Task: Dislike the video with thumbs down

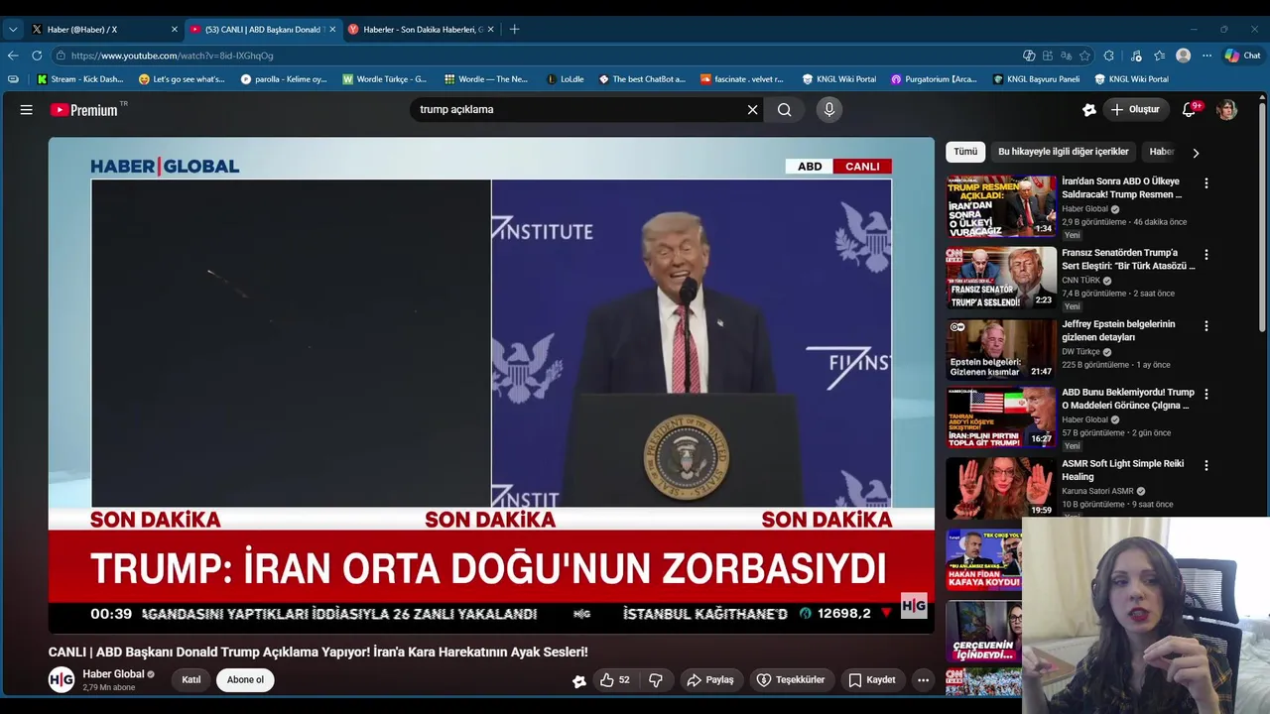Action: click(655, 680)
